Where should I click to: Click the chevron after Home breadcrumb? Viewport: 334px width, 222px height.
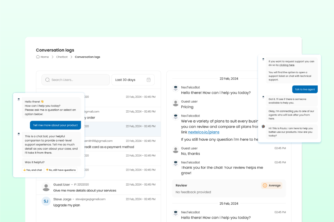[53, 57]
